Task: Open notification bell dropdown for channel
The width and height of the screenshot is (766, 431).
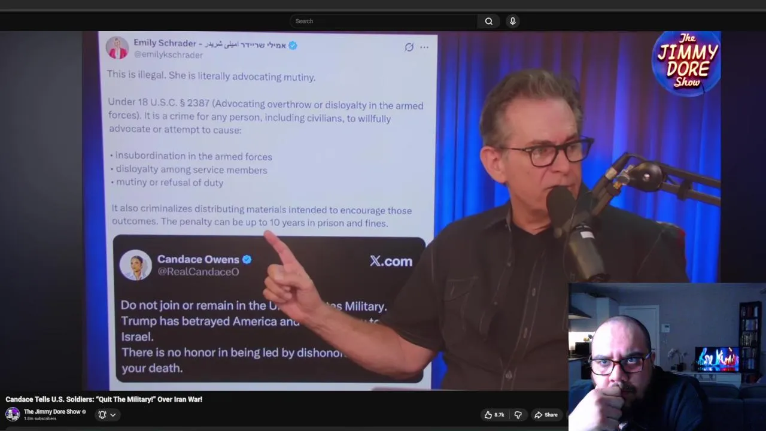Action: tap(107, 414)
